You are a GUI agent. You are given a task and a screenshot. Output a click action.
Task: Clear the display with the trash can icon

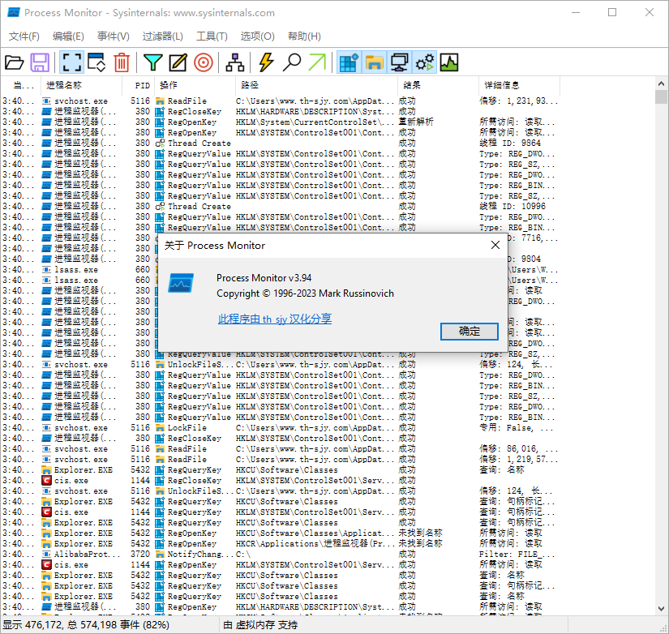(x=122, y=62)
